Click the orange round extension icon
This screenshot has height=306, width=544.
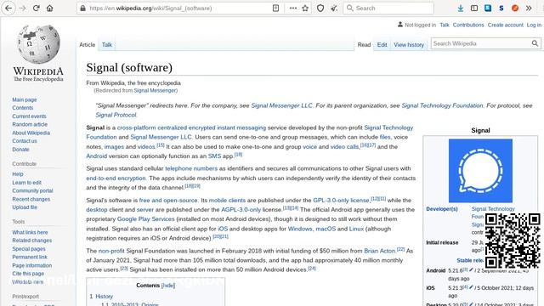(515, 8)
